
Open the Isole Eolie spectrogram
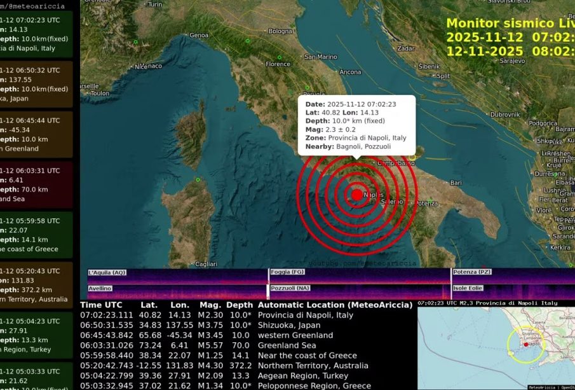pos(511,291)
